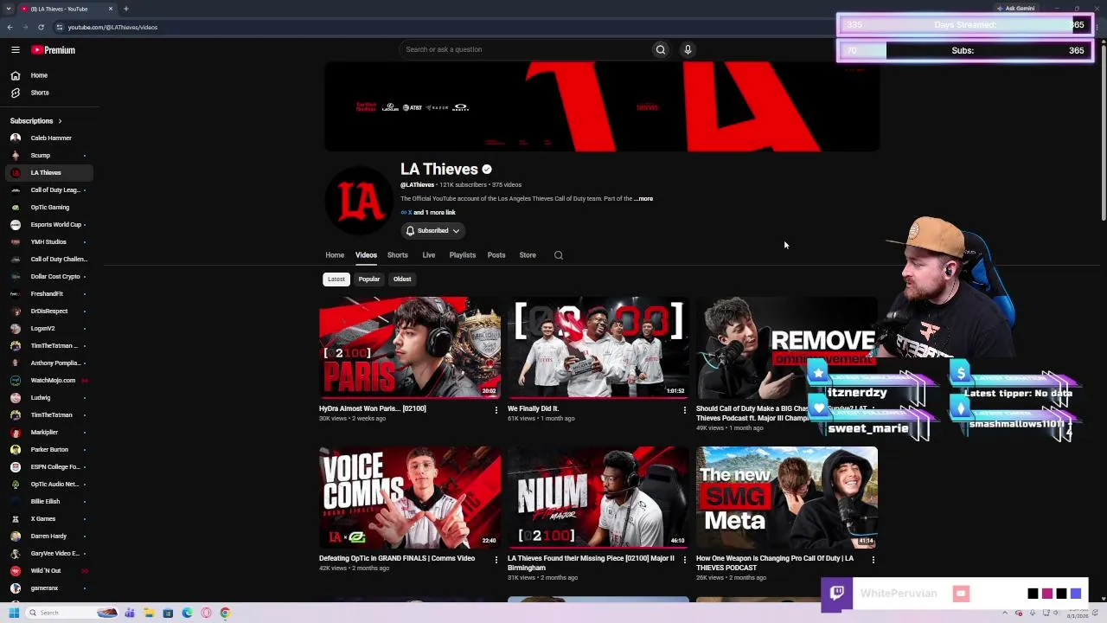The image size is (1107, 623).
Task: Go to Shorts in the left sidebar
Action: tap(48, 93)
